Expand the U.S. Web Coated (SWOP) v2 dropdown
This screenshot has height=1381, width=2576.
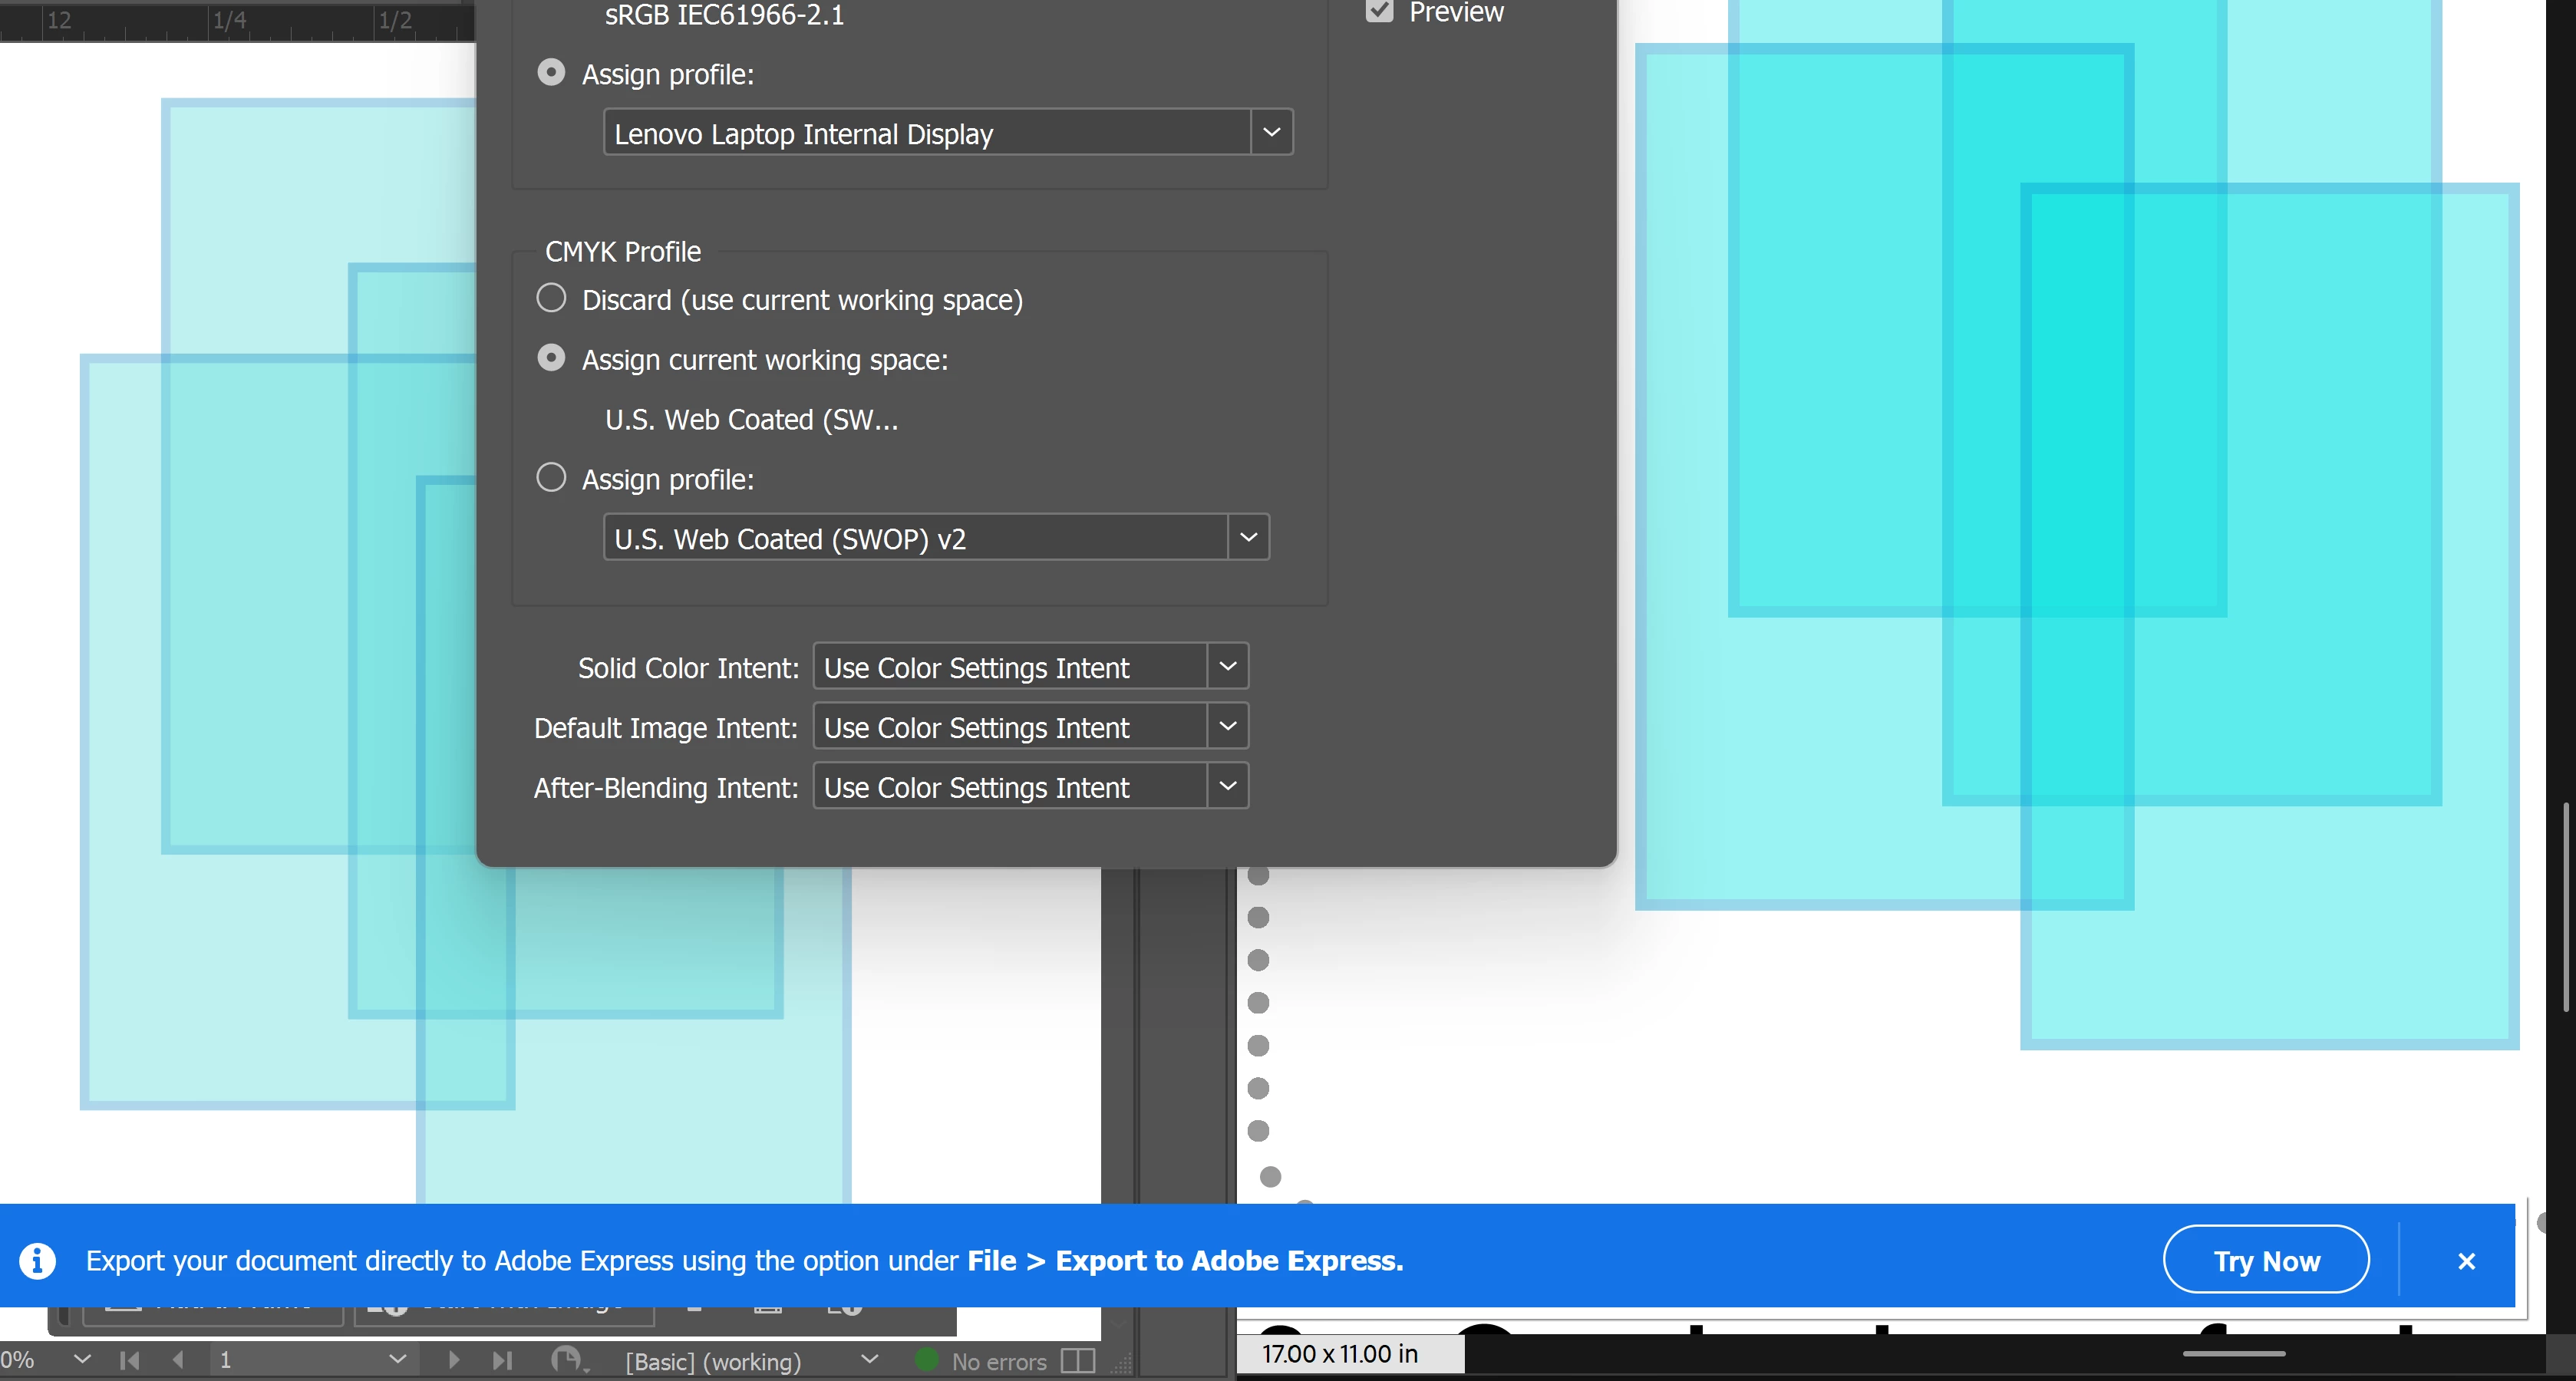coord(1248,537)
